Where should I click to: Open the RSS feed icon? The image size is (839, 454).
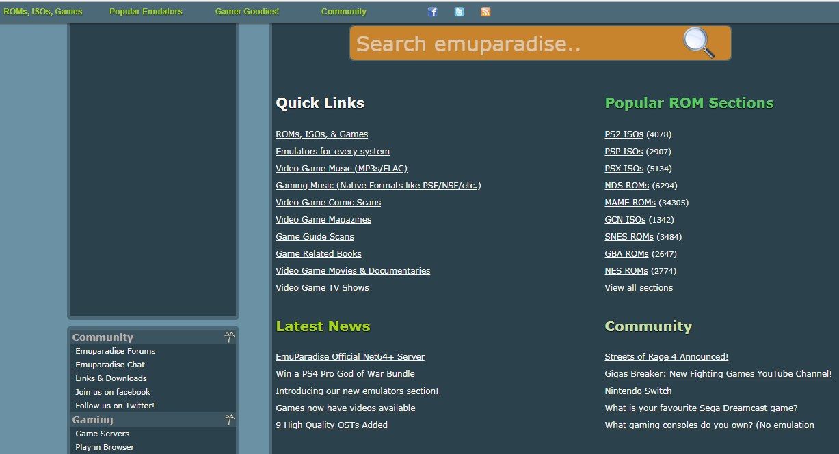point(485,12)
